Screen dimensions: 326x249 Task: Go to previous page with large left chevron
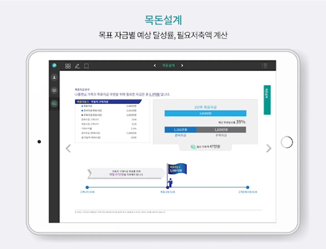[x=68, y=148]
